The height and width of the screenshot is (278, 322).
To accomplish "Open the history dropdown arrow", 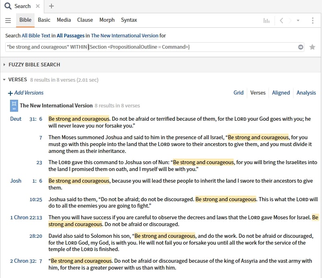I will pos(298,21).
